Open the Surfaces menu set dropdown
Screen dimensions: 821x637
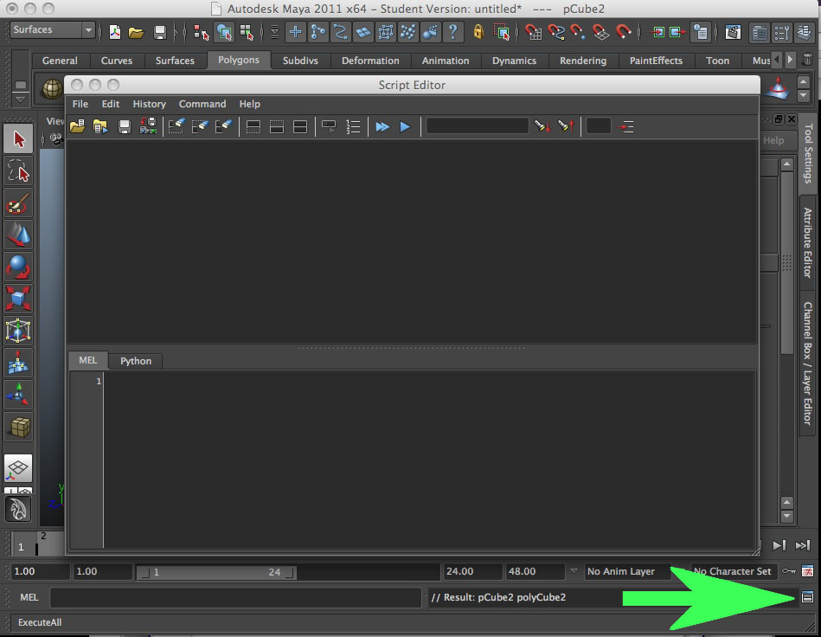tap(53, 30)
